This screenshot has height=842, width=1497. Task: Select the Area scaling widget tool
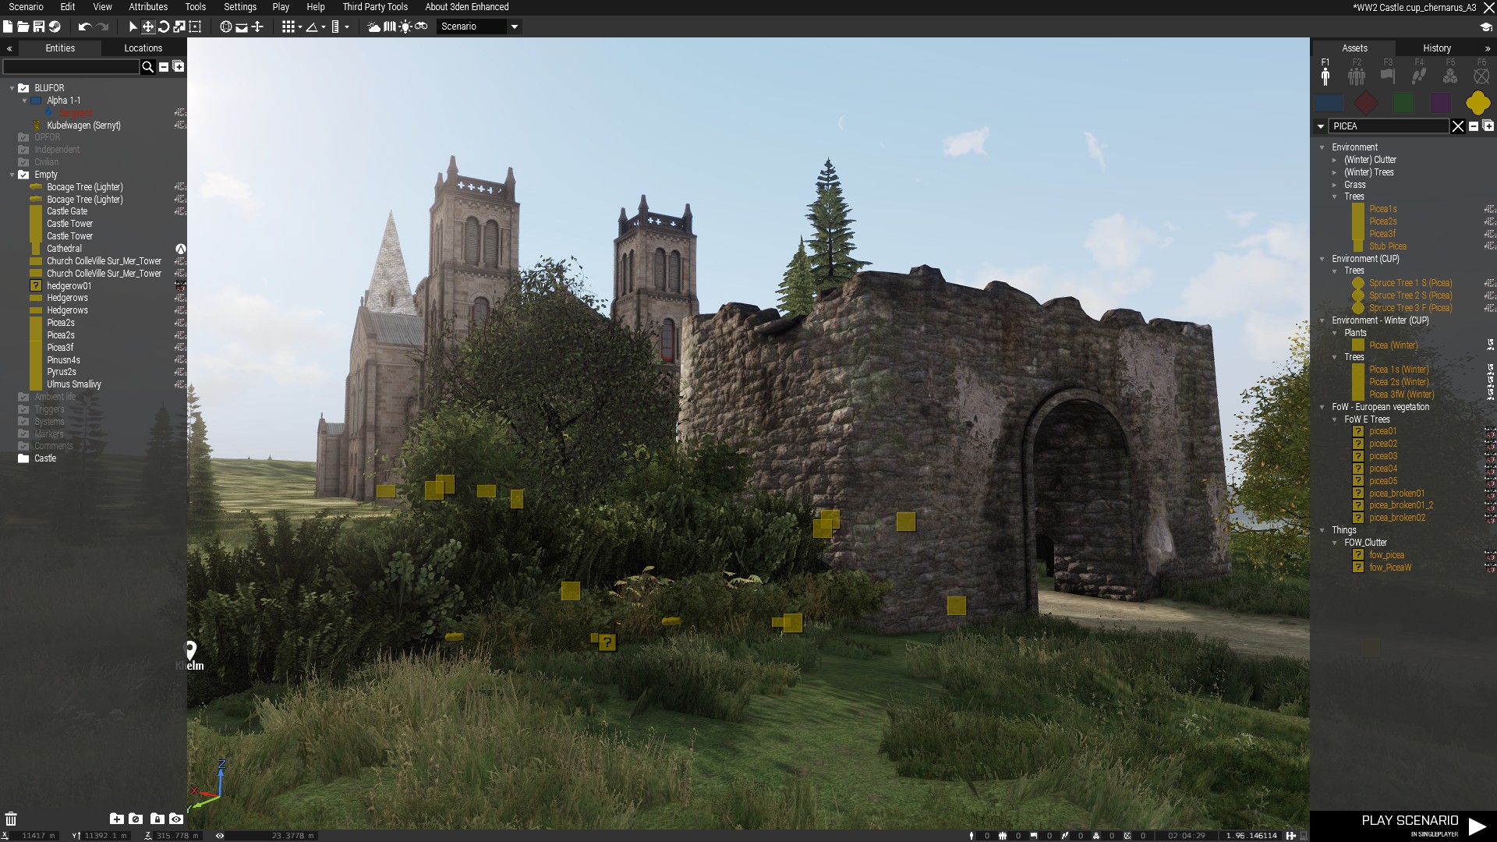coord(195,27)
